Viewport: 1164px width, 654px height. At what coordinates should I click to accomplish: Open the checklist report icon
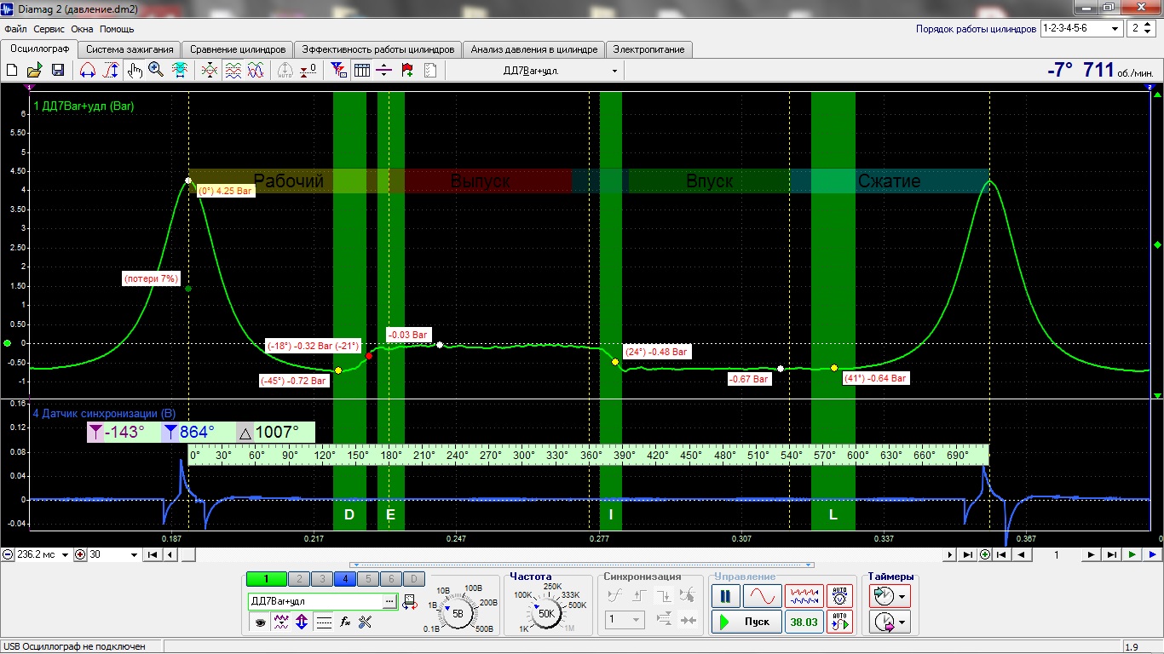pyautogui.click(x=429, y=71)
